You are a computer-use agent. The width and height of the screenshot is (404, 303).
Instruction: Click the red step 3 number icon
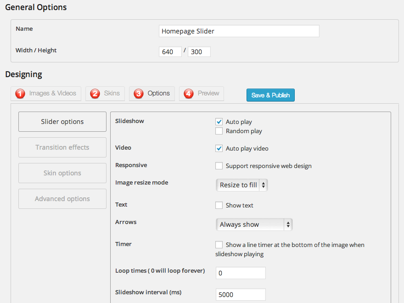click(x=139, y=94)
